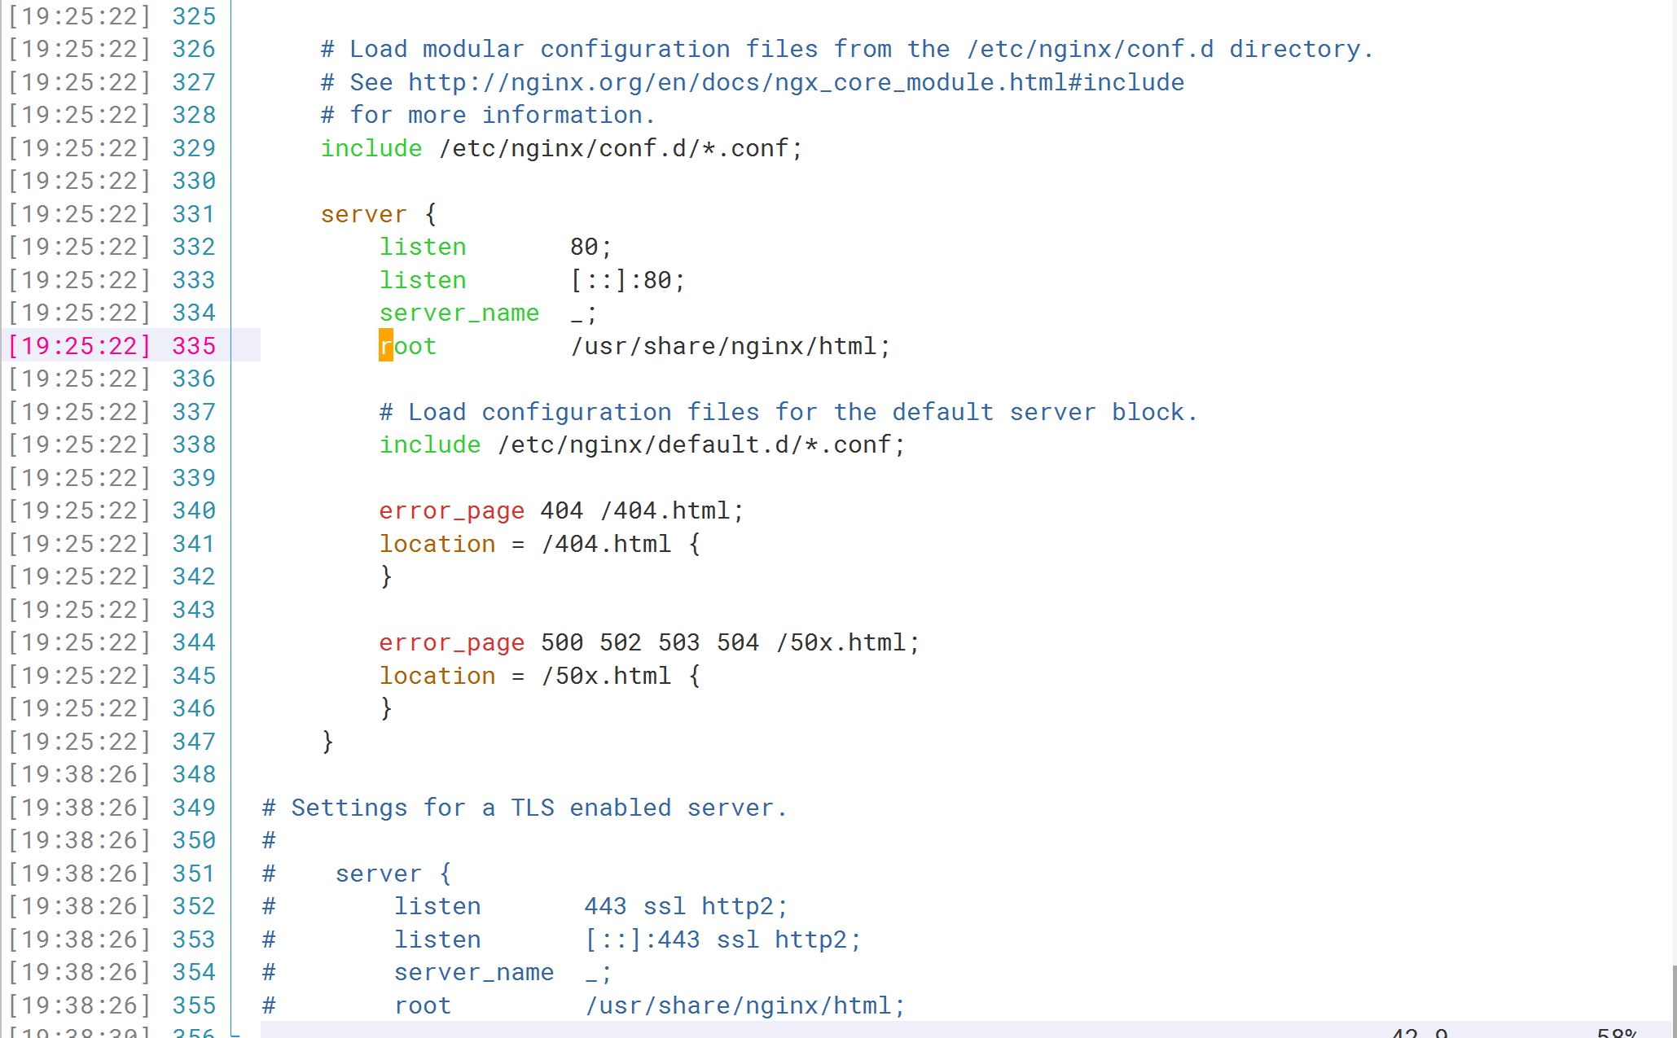The image size is (1677, 1038).
Task: Click line number 347 in gutter
Action: click(x=194, y=742)
